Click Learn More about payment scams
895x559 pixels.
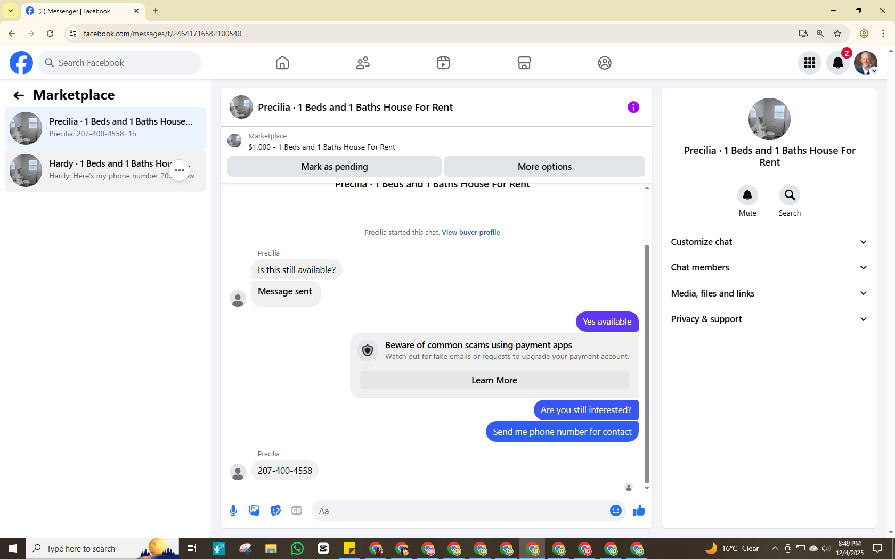point(494,380)
